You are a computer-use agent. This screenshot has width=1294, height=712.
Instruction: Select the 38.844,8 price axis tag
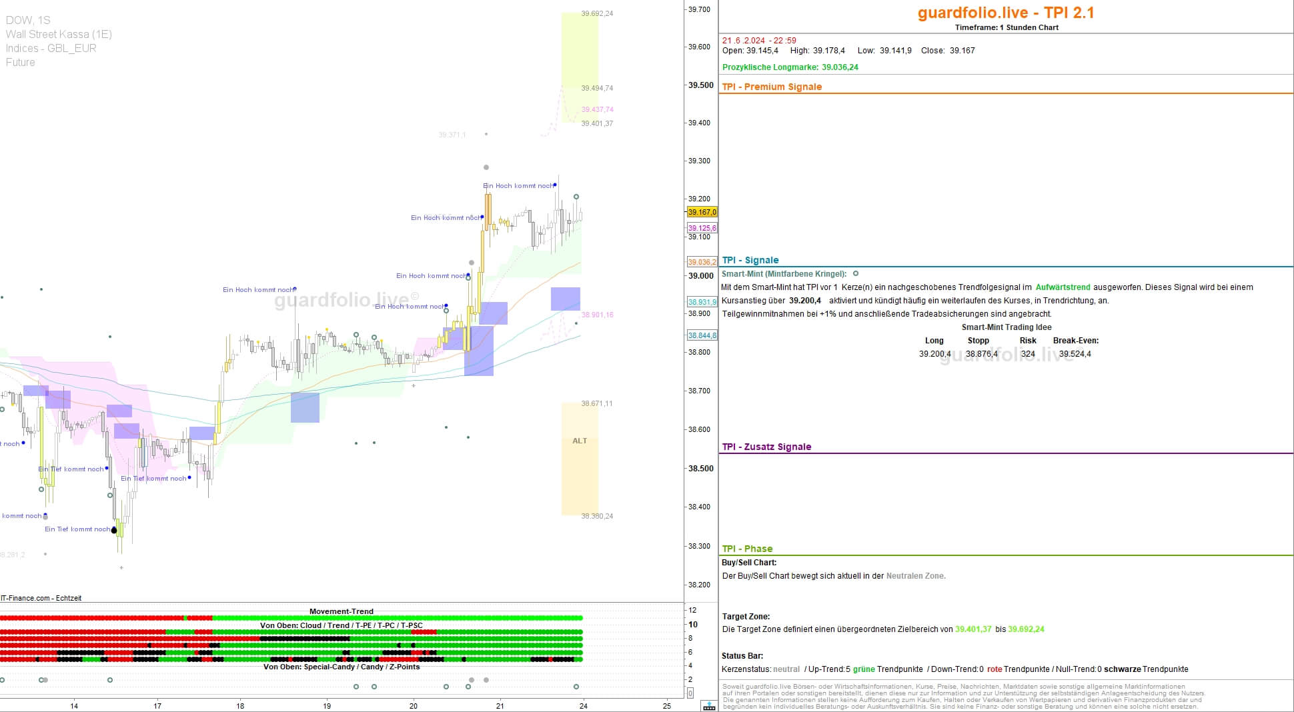coord(702,335)
